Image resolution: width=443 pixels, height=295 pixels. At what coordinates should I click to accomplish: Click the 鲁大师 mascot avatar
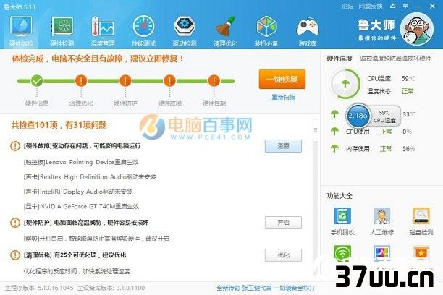pyautogui.click(x=417, y=29)
